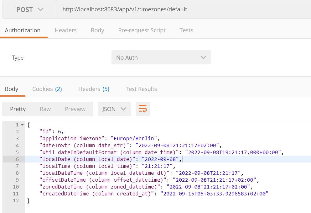Click the "Europe/Berlin" timezone value
The height and width of the screenshot is (213, 311).
(134, 138)
